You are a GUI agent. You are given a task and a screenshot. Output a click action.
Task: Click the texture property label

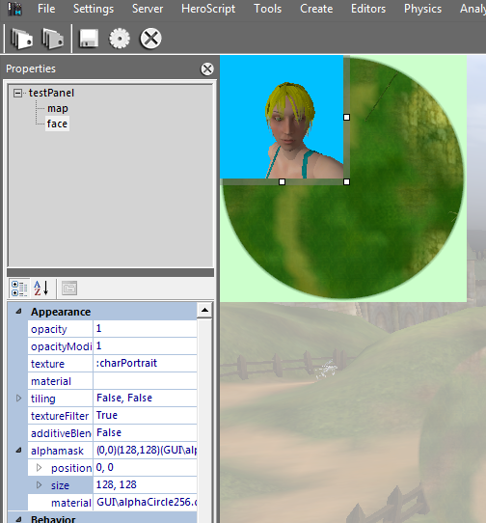47,364
